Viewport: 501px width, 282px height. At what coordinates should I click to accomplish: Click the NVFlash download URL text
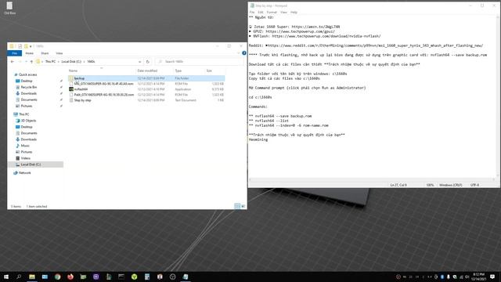pos(326,36)
